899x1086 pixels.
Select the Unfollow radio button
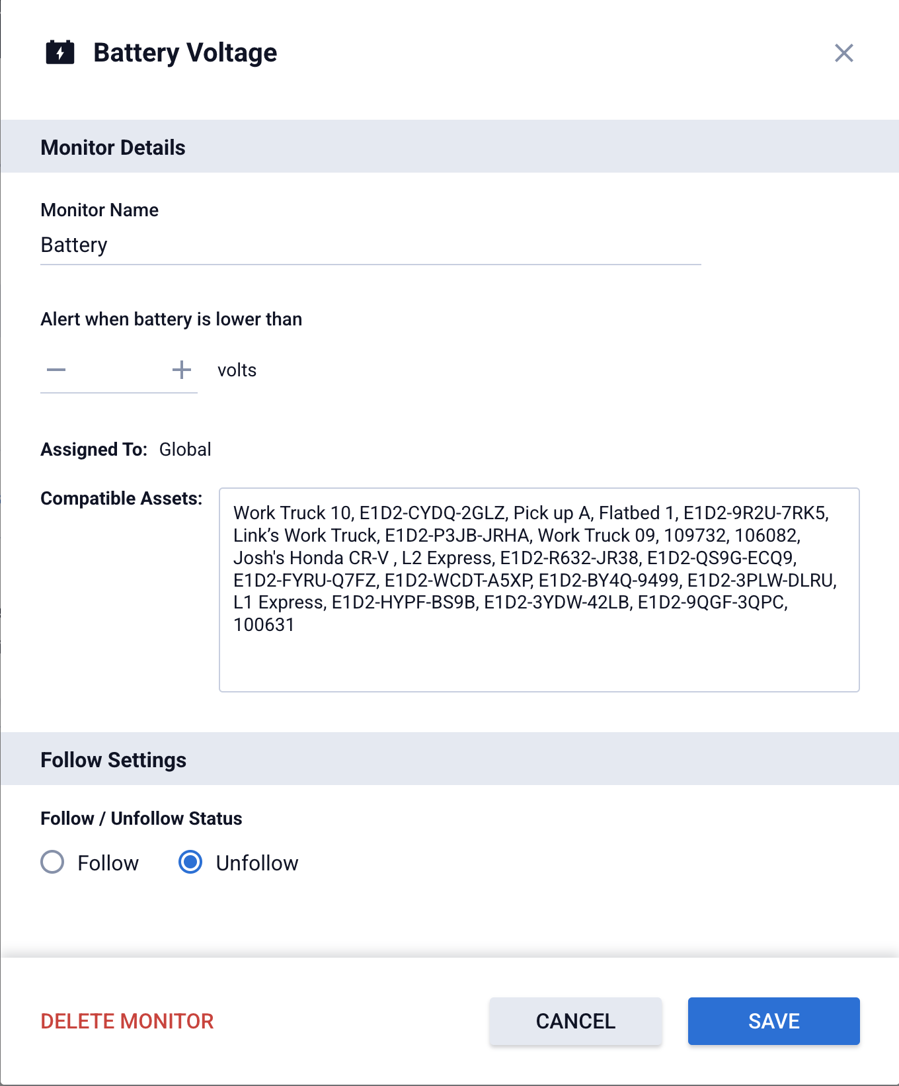click(190, 862)
